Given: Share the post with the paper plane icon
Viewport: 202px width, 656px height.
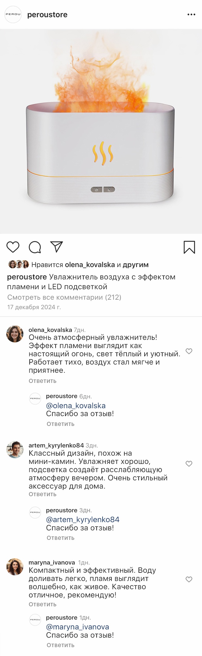Looking at the screenshot, I should (57, 247).
